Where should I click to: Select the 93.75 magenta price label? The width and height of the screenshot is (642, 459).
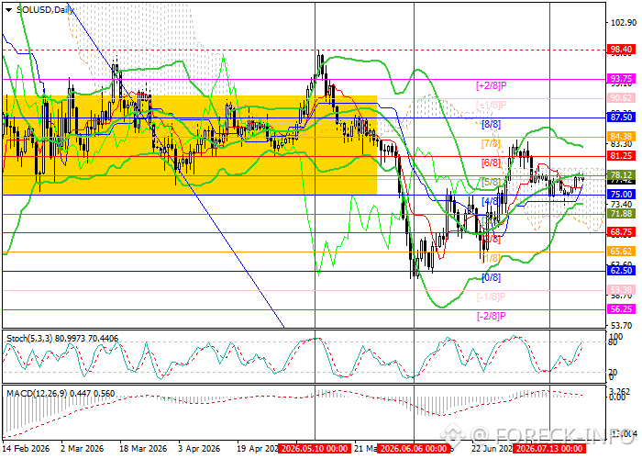coord(621,79)
